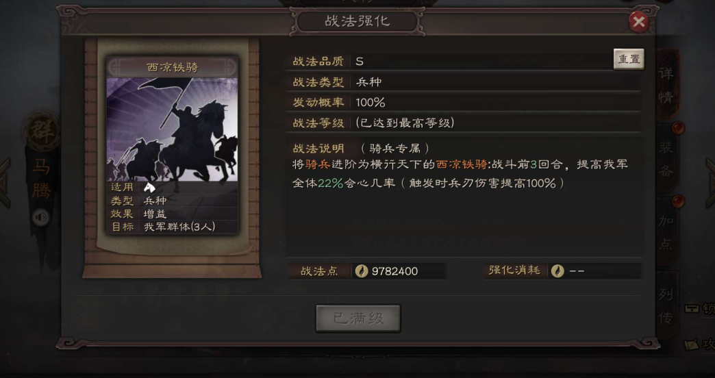Click the 战法点 value 9782400 field
Screen dimensions: 715x378
tap(399, 271)
